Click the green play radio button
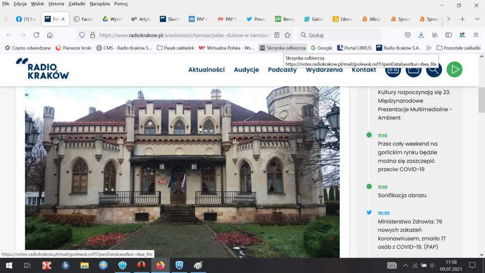Image resolution: width=485 pixels, height=273 pixels. [x=454, y=69]
